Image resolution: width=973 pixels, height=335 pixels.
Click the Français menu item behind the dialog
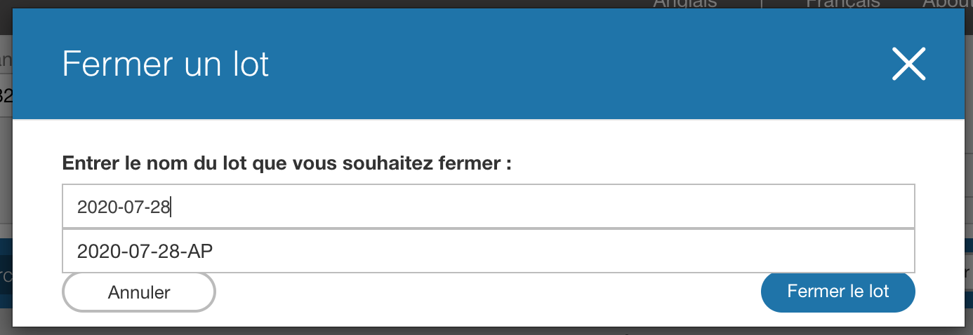pyautogui.click(x=842, y=4)
